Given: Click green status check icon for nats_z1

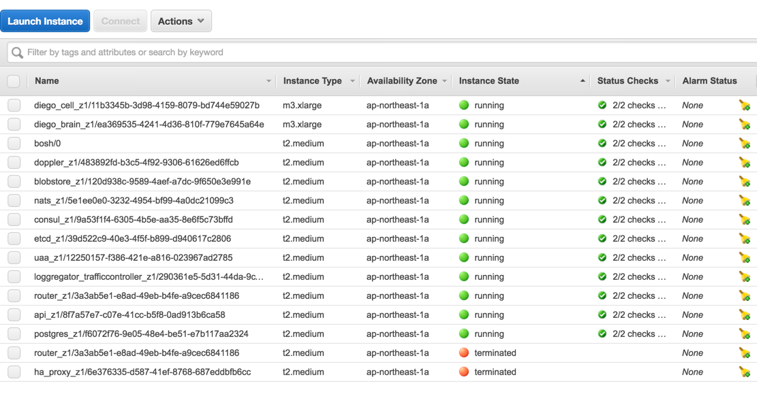Looking at the screenshot, I should pos(602,200).
